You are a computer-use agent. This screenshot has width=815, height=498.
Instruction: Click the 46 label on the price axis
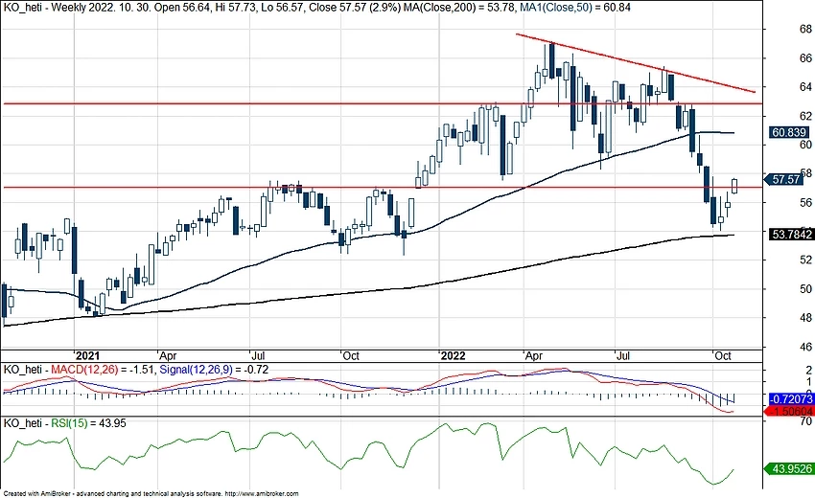(x=780, y=347)
